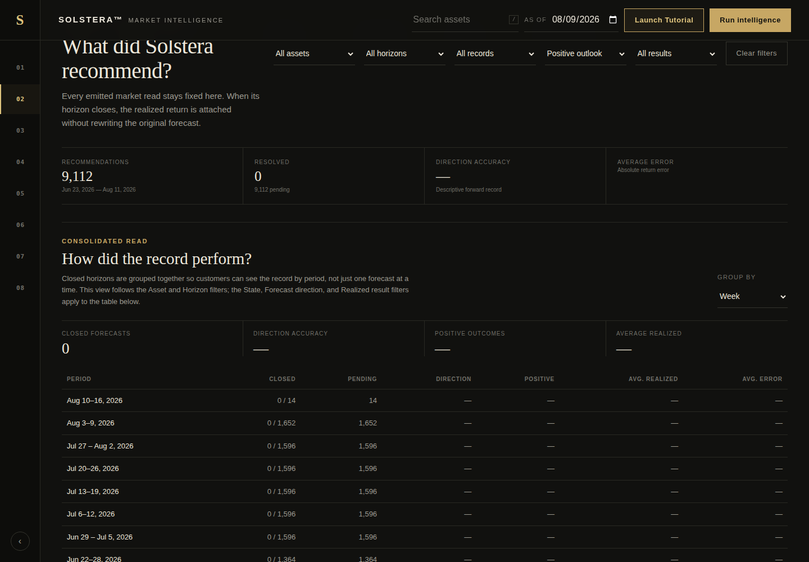Select the Jul 27 – Aug 2, 2026 row

tap(425, 446)
